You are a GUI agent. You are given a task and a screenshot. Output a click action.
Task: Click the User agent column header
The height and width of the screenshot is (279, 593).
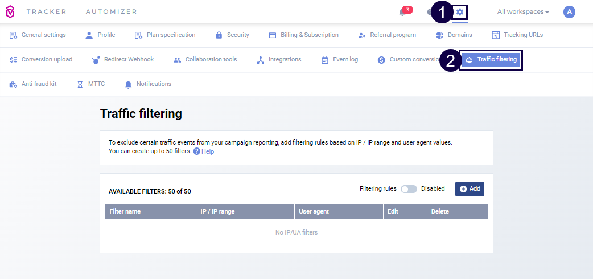[339, 212]
